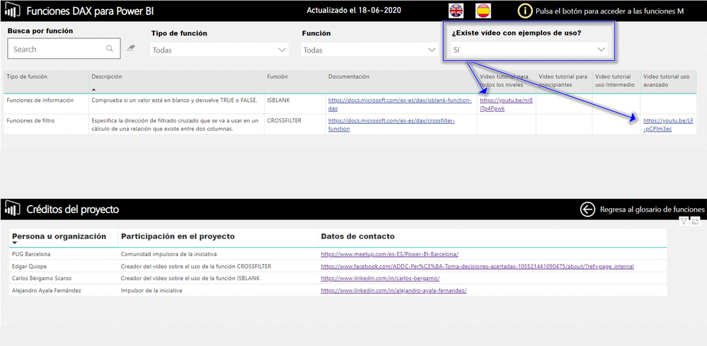Sort by 'Video tutorial uso avanzado' header
Viewport: 707px width, 346px height.
coord(667,81)
